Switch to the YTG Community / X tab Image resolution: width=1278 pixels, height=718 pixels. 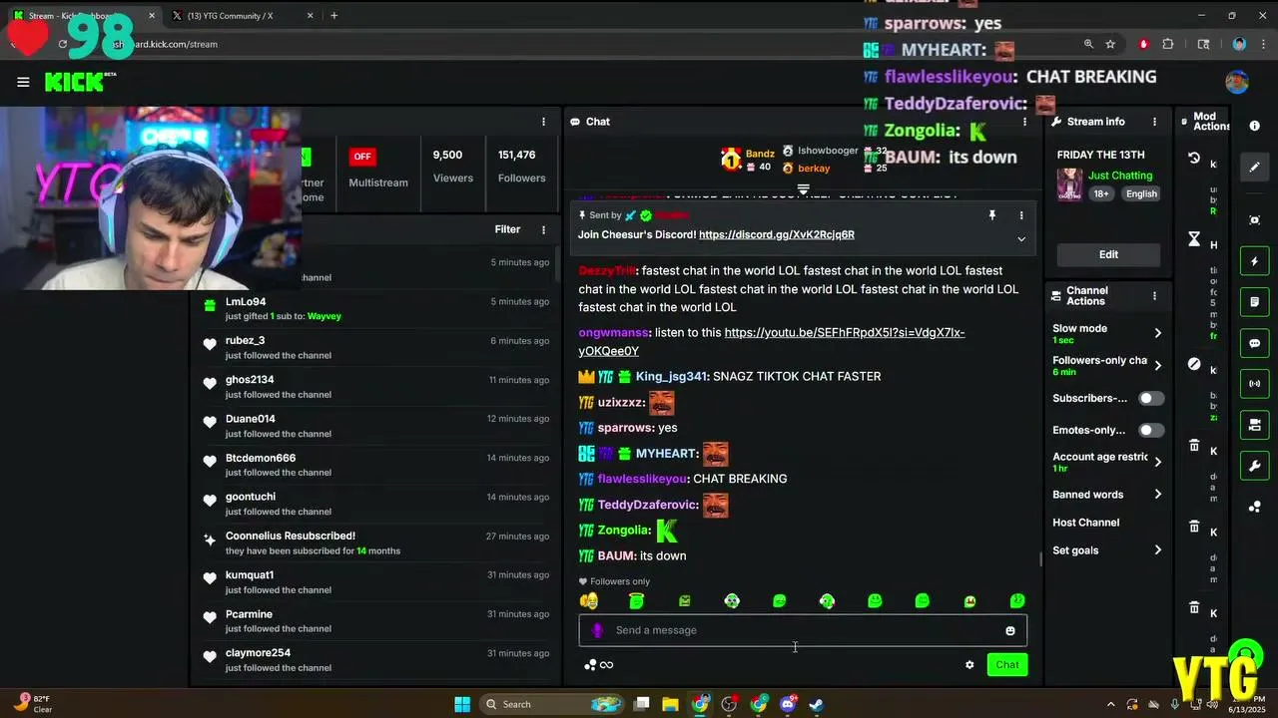(241, 16)
